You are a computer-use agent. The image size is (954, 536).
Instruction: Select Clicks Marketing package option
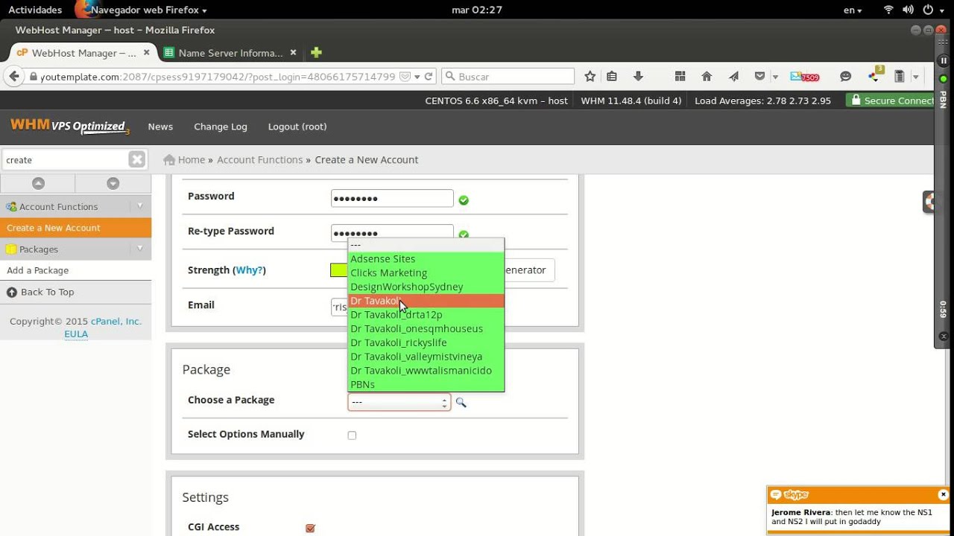click(x=426, y=273)
